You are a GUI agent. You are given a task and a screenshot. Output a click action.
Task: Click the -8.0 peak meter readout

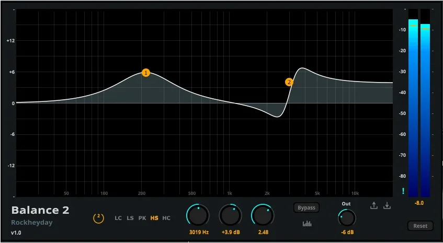tap(419, 203)
